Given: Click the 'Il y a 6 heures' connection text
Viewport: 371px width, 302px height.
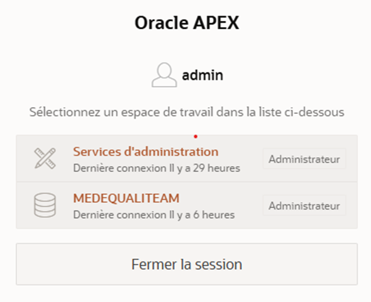Looking at the screenshot, I should click(201, 215).
